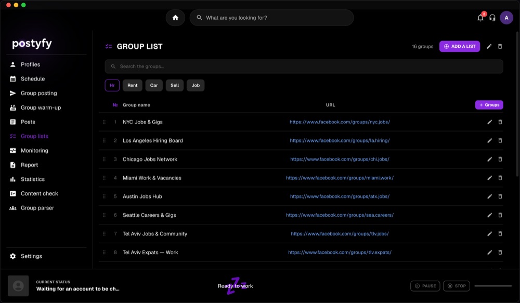520x303 pixels.
Task: Open the nyc.jobs Facebook group URL
Action: 340,122
